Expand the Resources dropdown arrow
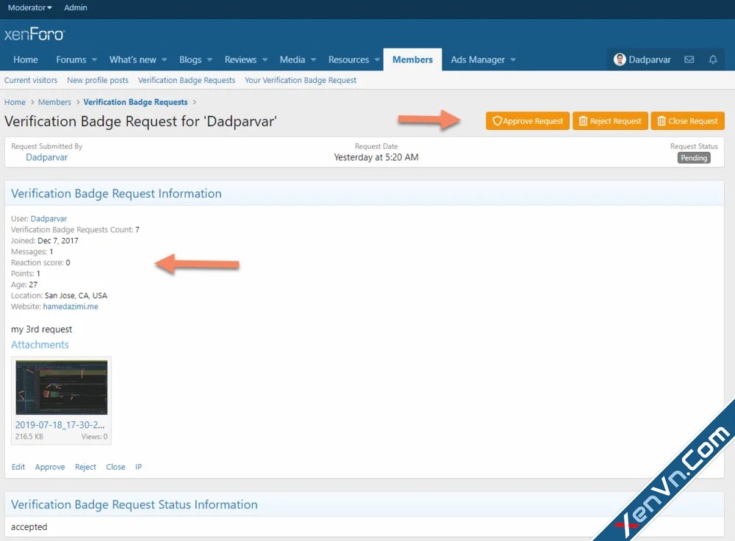Screen dimensions: 735x541 point(377,60)
